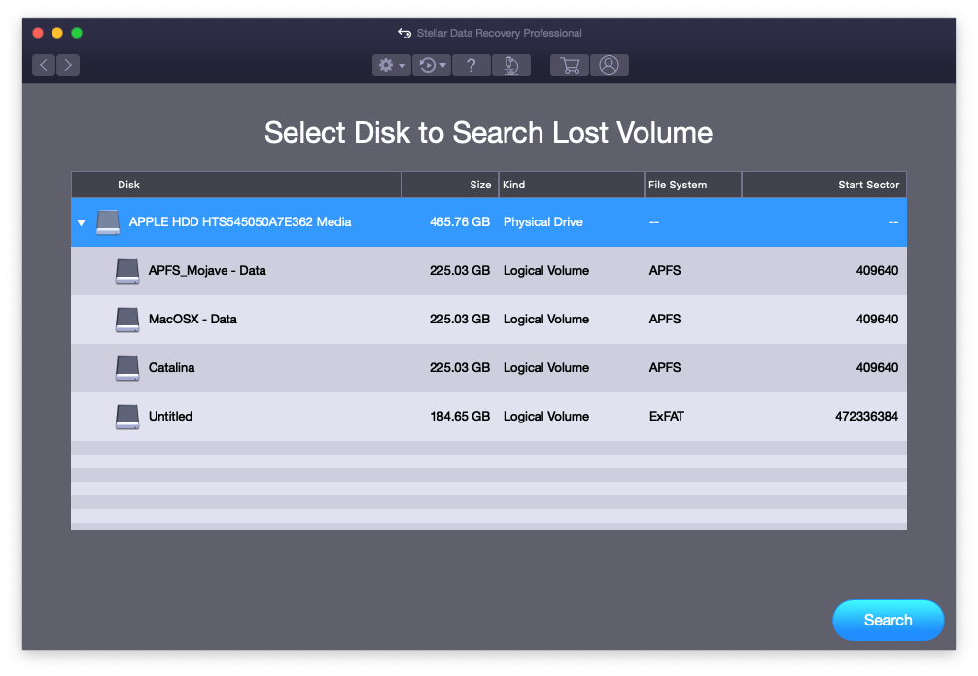Sort by the File System column header

(693, 186)
